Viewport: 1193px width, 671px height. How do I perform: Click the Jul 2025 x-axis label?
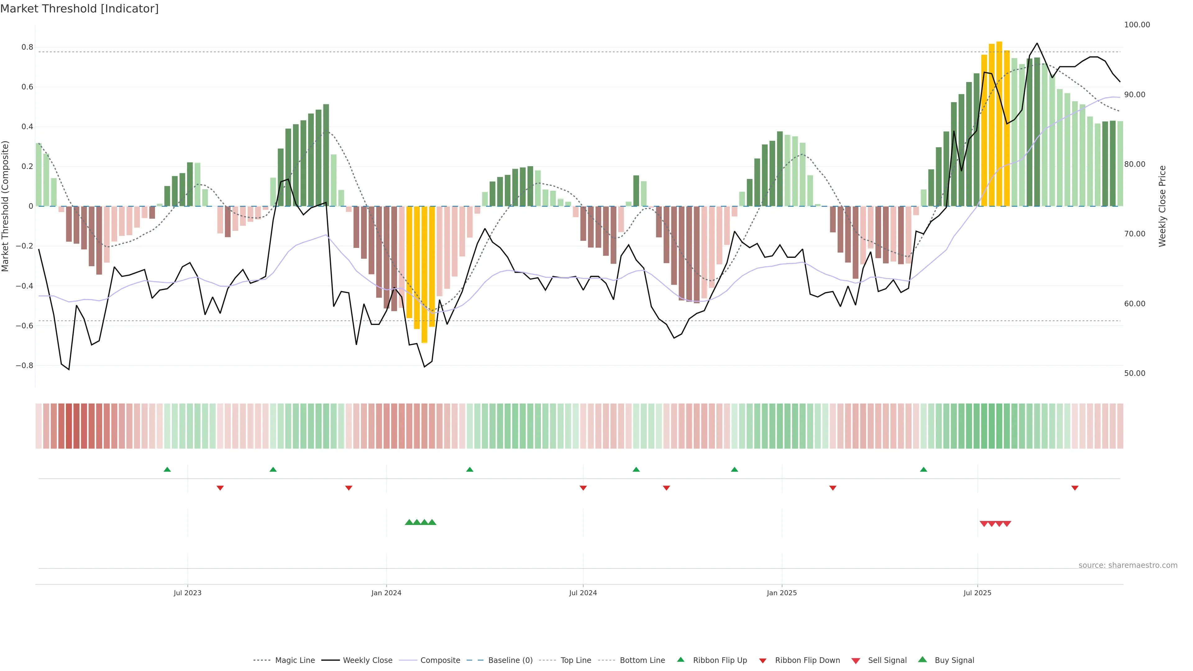977,593
